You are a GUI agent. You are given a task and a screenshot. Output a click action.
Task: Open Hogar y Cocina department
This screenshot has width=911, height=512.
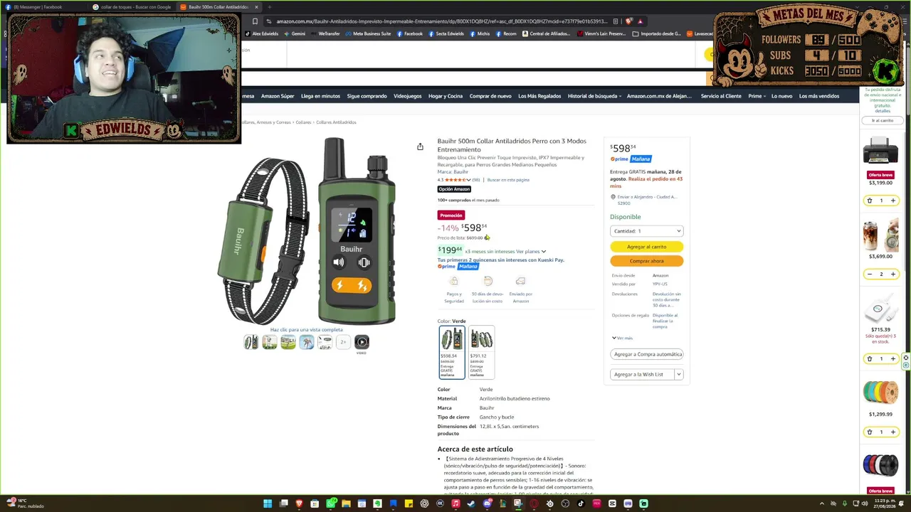coord(446,96)
